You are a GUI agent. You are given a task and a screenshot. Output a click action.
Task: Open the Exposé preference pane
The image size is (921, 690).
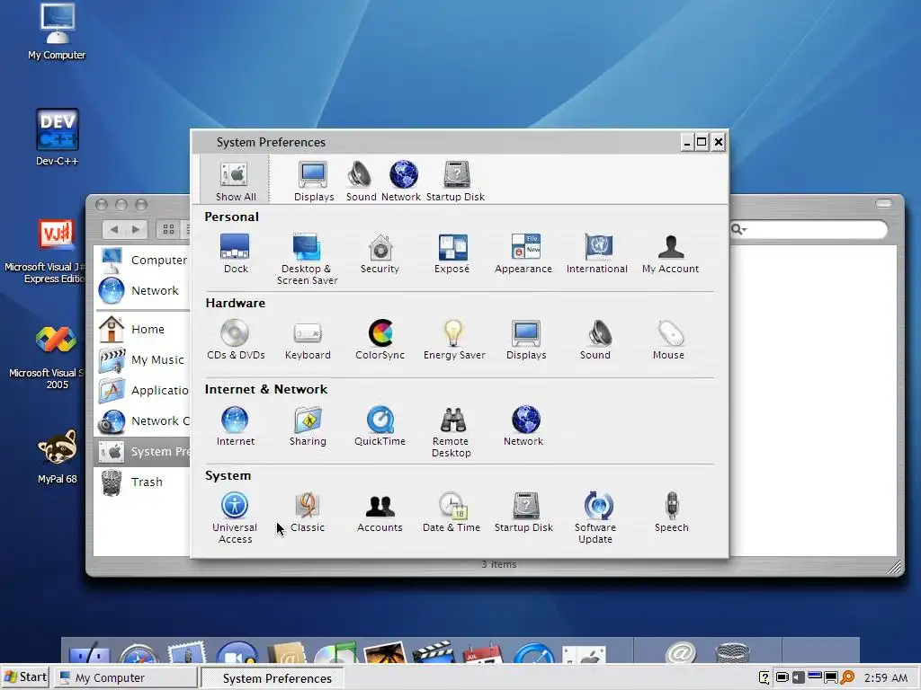click(452, 253)
